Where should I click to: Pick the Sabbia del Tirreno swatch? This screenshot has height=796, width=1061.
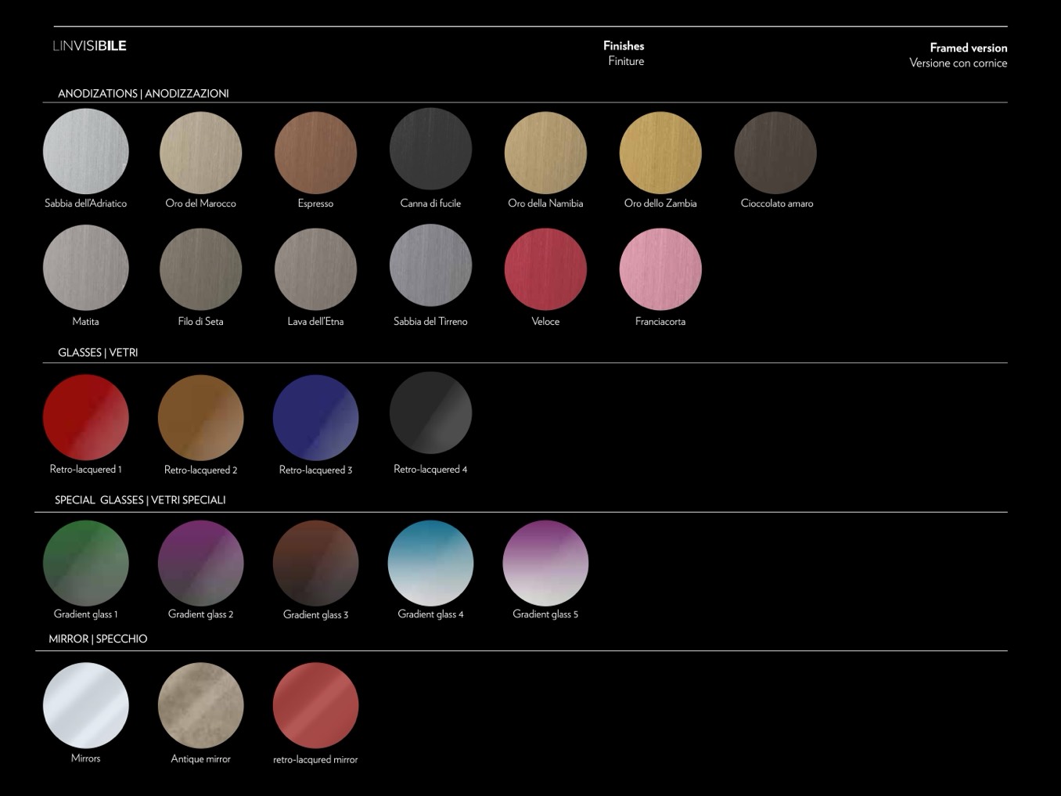pos(430,266)
